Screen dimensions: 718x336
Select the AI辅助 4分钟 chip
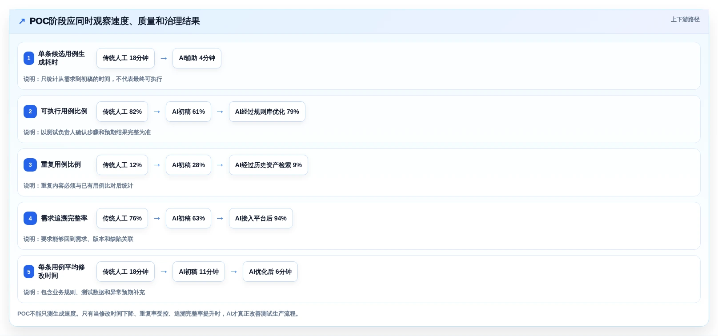tap(197, 58)
